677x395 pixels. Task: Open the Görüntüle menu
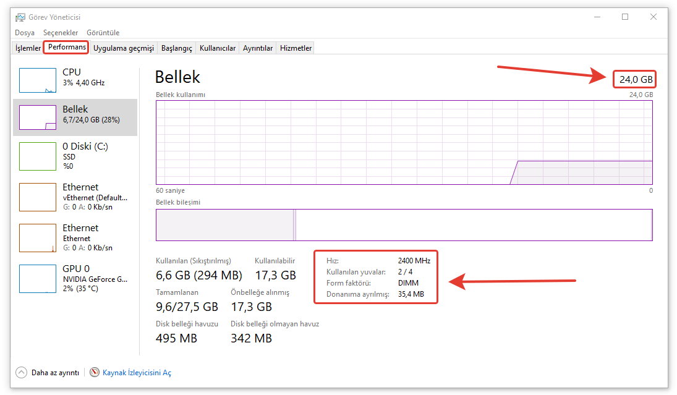click(103, 33)
